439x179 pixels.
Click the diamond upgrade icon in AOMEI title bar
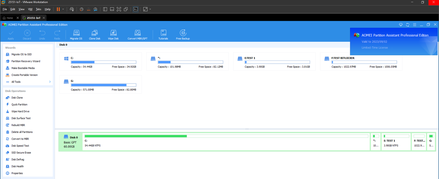[x=401, y=25]
